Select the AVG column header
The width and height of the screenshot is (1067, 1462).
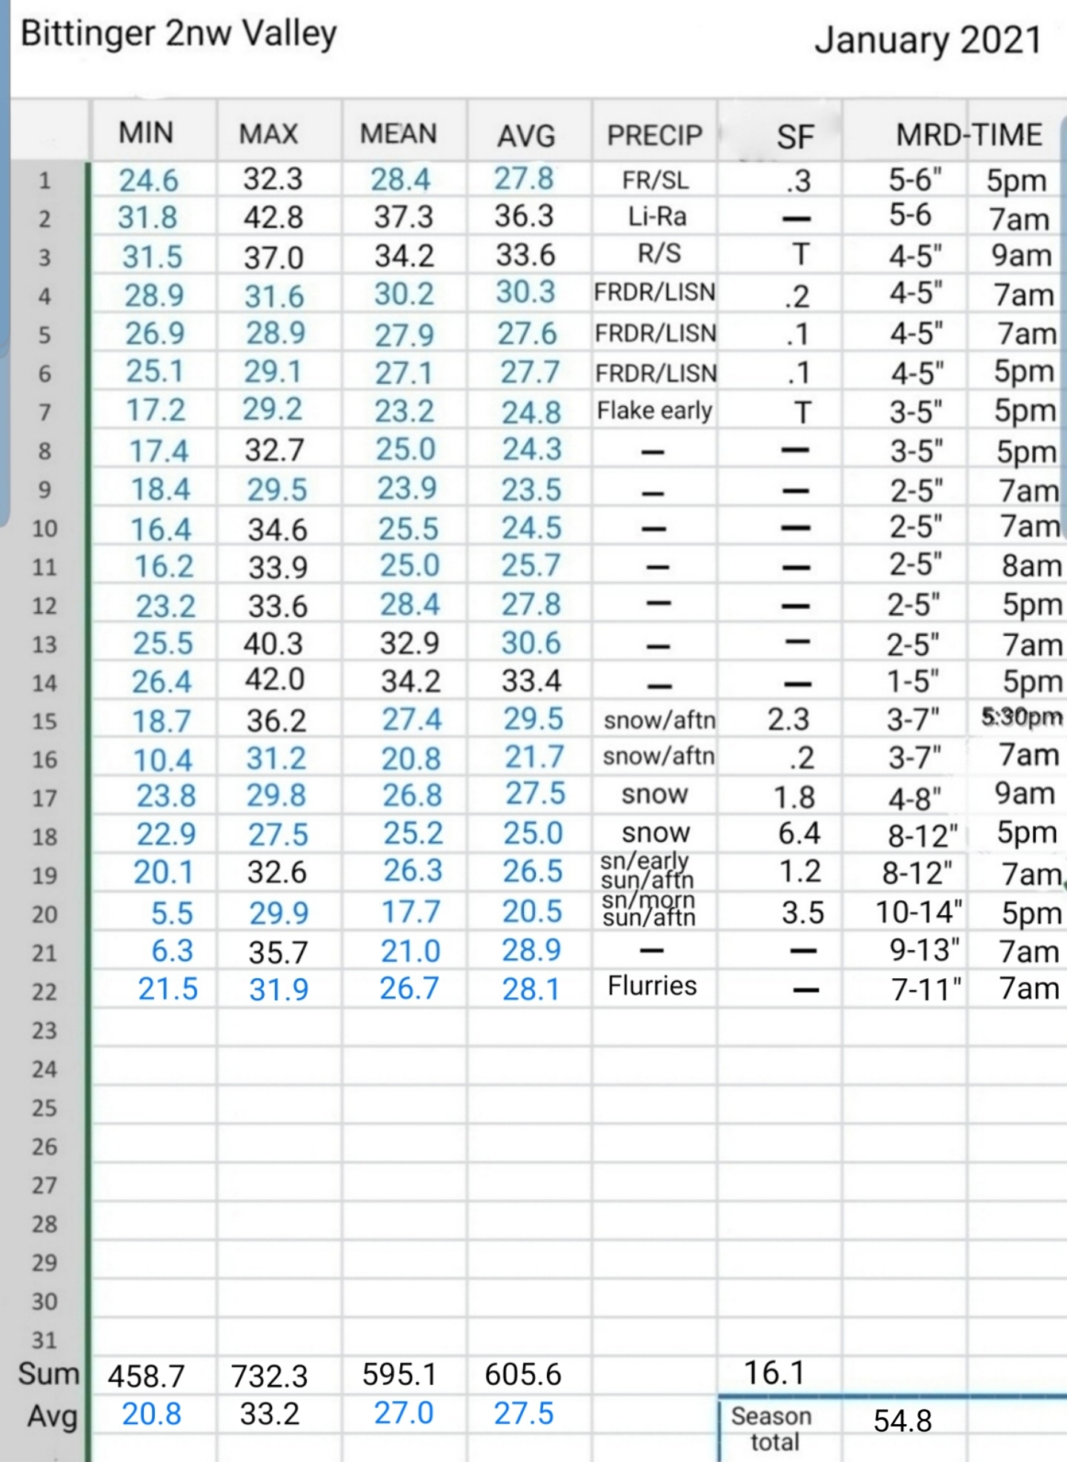click(x=526, y=136)
